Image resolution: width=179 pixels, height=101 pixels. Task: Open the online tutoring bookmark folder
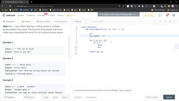point(56,10)
